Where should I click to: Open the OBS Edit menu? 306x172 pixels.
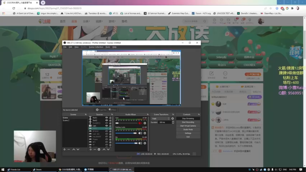pyautogui.click(x=70, y=47)
